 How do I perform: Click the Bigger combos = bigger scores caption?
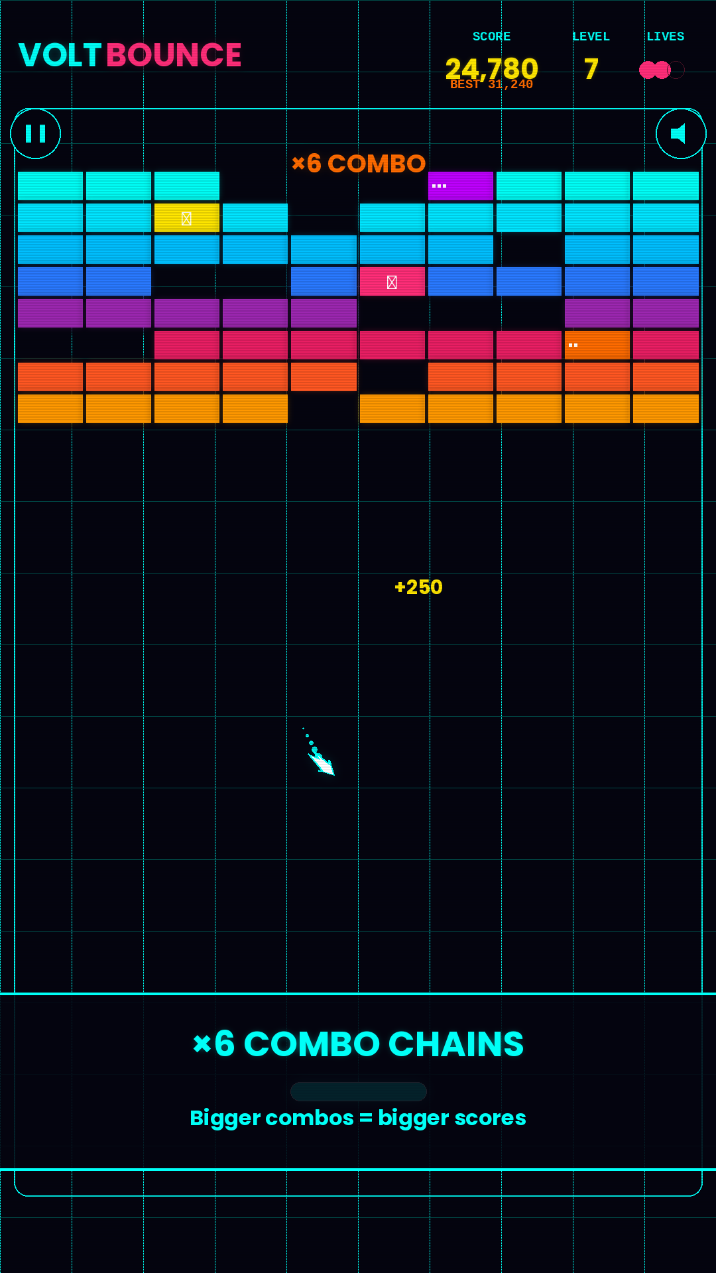pos(358,1118)
